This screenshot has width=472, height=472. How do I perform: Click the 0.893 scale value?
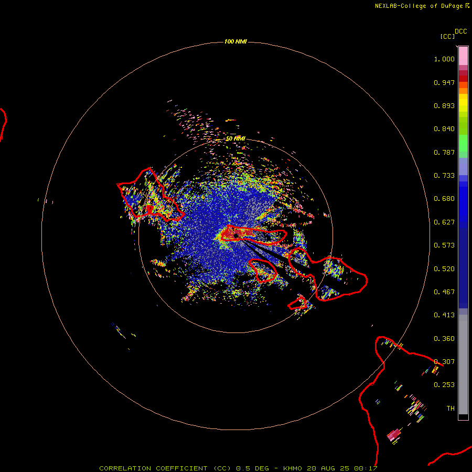[x=444, y=105]
